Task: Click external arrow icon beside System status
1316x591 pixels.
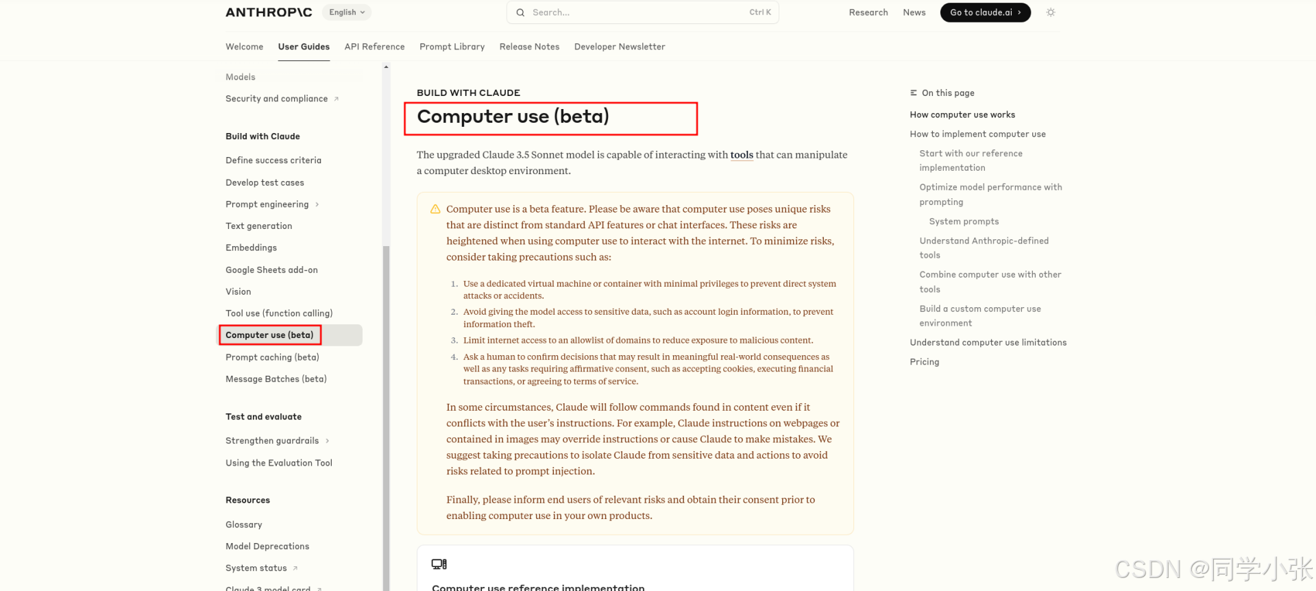Action: [295, 568]
